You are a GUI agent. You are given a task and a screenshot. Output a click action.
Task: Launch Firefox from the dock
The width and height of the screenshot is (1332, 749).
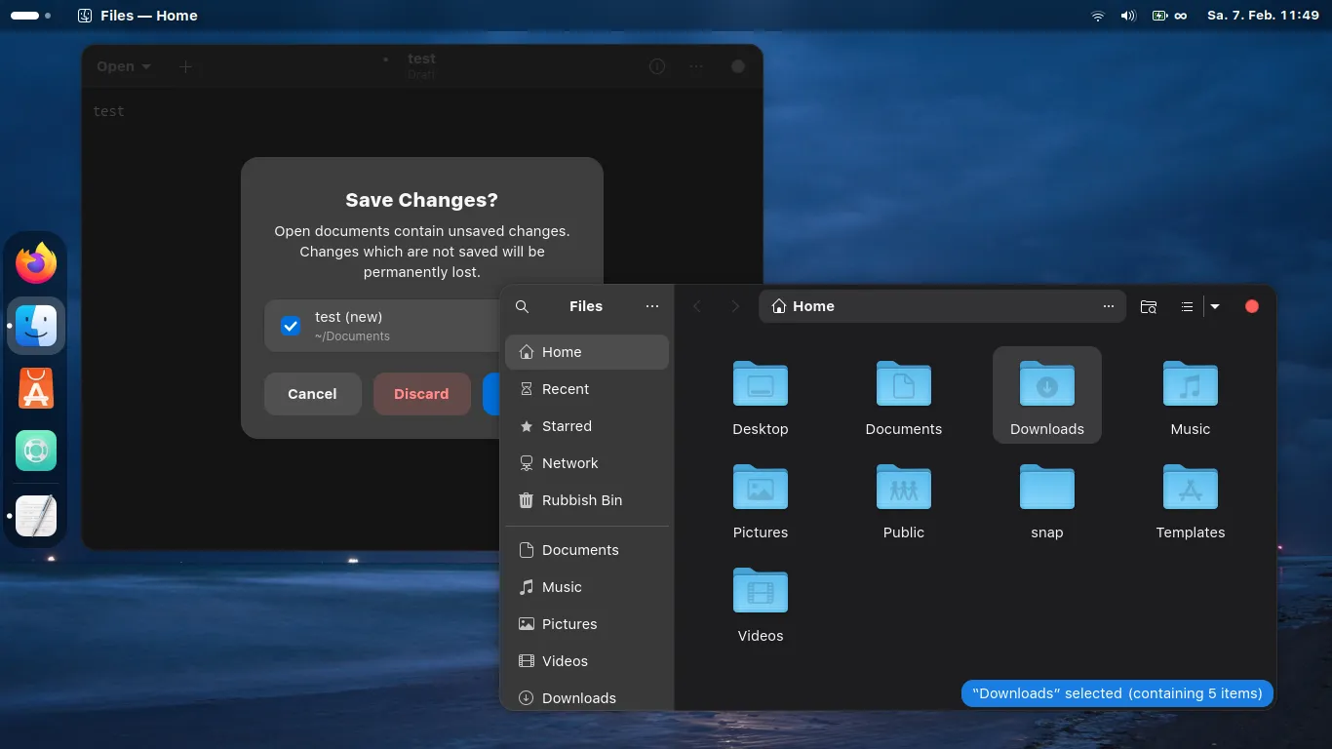point(37,263)
